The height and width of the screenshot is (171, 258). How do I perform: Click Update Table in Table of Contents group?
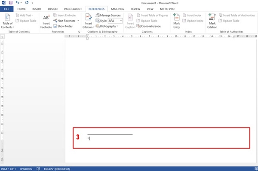(26, 21)
